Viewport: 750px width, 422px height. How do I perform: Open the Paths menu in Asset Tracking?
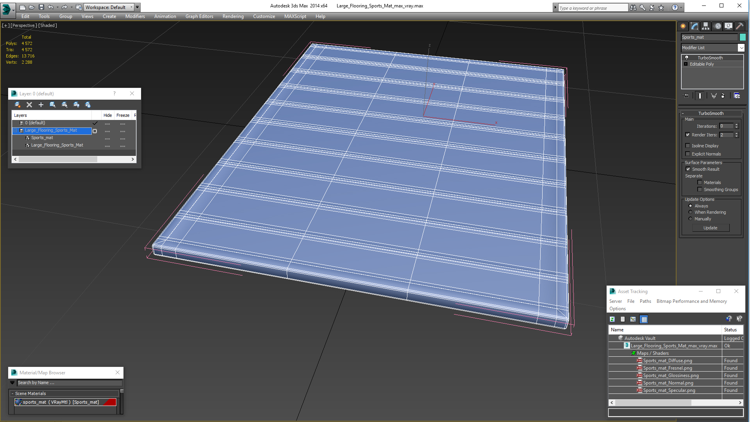(645, 301)
